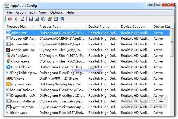Sort by Process Name column header
This screenshot has height=119, width=178.
tap(21, 27)
